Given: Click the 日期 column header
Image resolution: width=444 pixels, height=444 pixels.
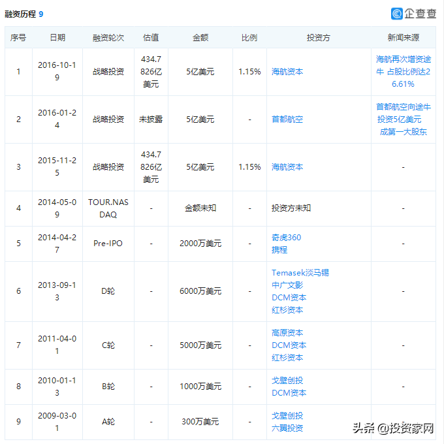Looking at the screenshot, I should click(57, 38).
